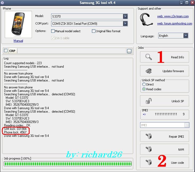
Task: Click log line 'SIM lock: 031984'
Action: [x=15, y=129]
